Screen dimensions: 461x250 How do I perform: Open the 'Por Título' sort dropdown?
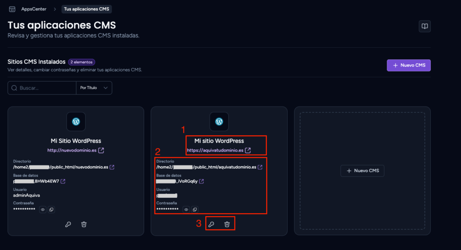coord(94,88)
